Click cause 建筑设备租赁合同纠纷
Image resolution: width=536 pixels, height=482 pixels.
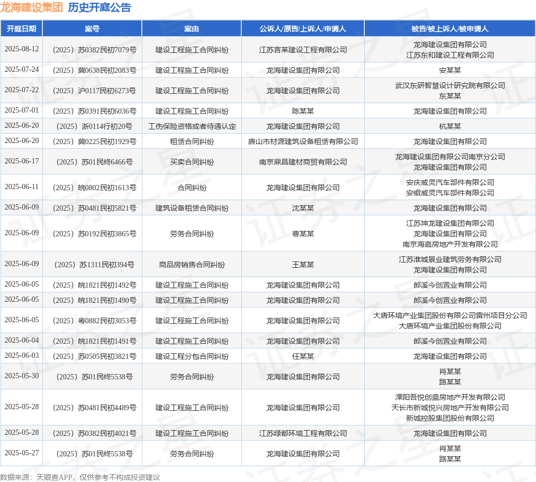tap(192, 208)
